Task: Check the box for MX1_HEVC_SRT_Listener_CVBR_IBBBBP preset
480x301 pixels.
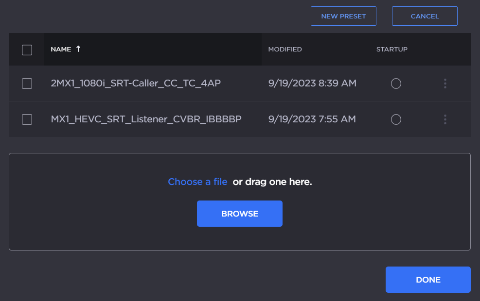Action: click(x=27, y=119)
